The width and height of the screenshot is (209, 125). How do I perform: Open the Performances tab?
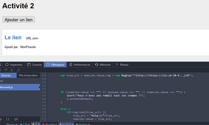point(79,65)
